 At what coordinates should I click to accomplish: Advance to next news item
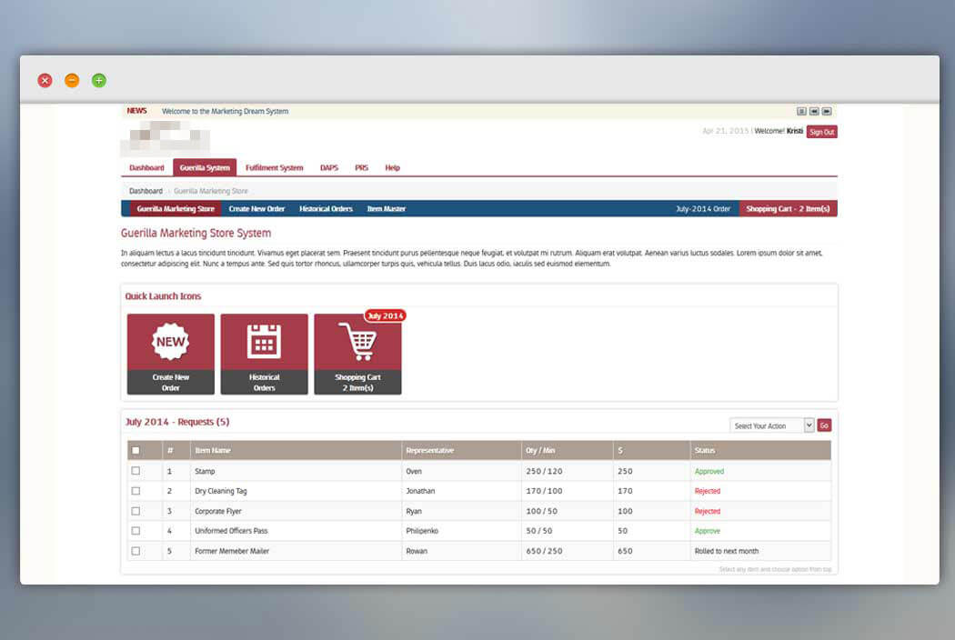[x=827, y=112]
